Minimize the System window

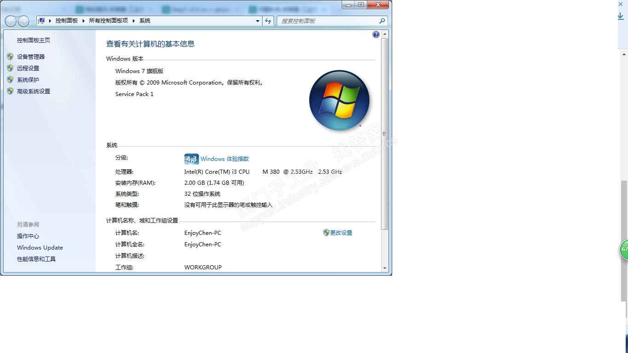click(x=348, y=5)
